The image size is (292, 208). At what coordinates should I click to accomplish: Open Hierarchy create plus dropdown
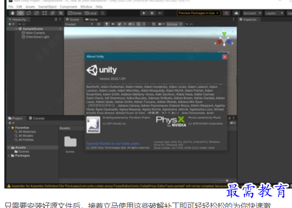pyautogui.click(x=11, y=24)
